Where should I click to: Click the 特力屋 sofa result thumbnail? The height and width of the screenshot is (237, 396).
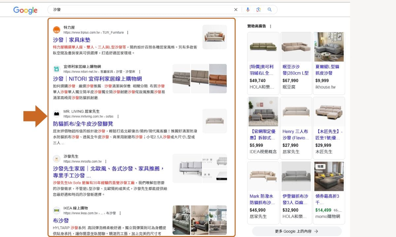(x=214, y=37)
